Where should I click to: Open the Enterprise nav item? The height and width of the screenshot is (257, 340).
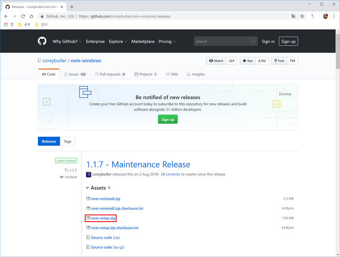click(95, 41)
